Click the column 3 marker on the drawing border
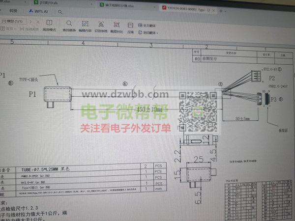Viewport: 295px width, 221px height. click(151, 45)
